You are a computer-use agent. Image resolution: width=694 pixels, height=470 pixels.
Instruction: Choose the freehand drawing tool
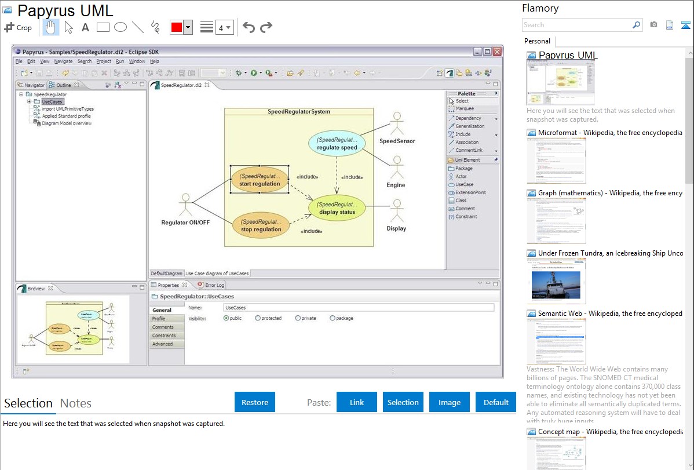(x=155, y=27)
